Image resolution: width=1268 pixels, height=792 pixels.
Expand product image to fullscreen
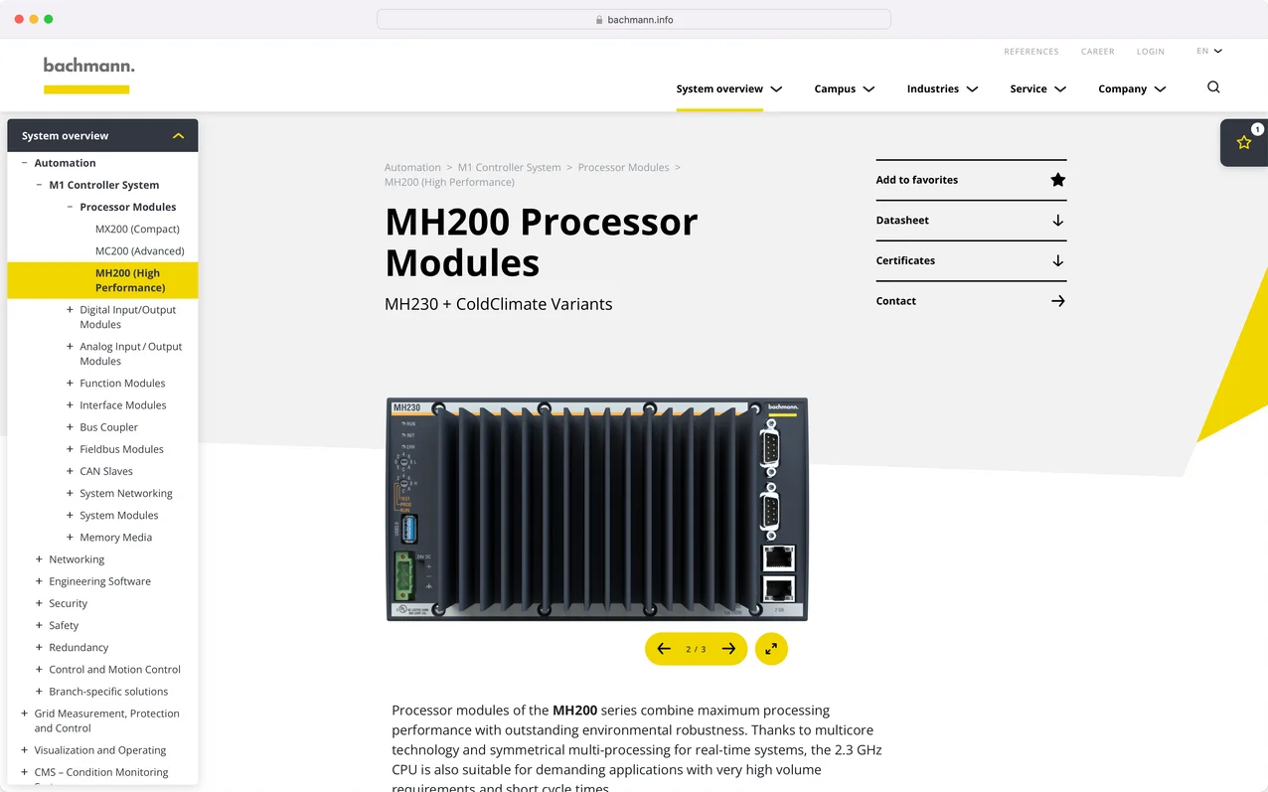coord(771,649)
